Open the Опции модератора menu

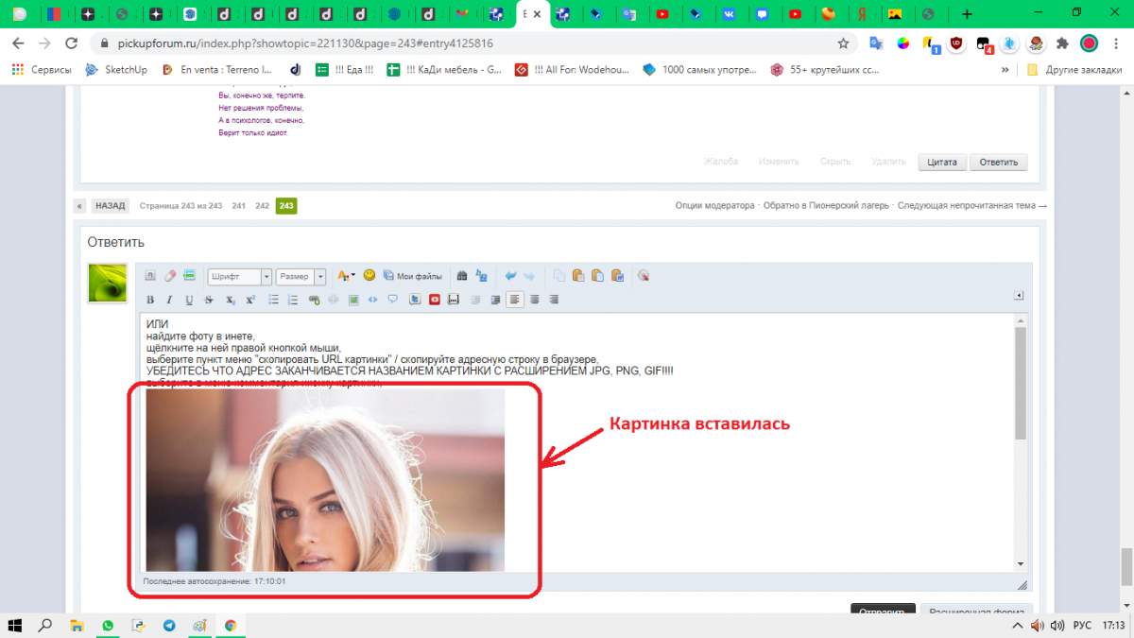point(714,205)
